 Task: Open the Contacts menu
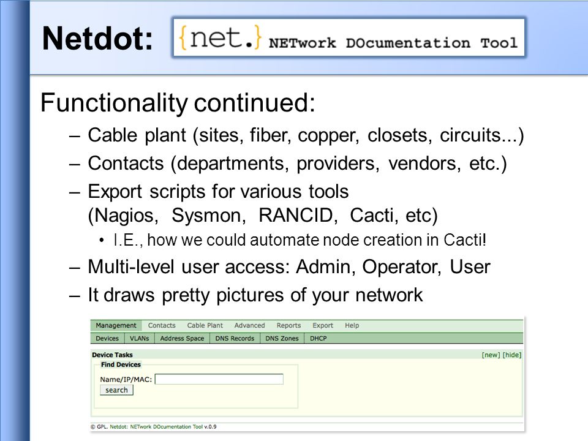pyautogui.click(x=162, y=325)
